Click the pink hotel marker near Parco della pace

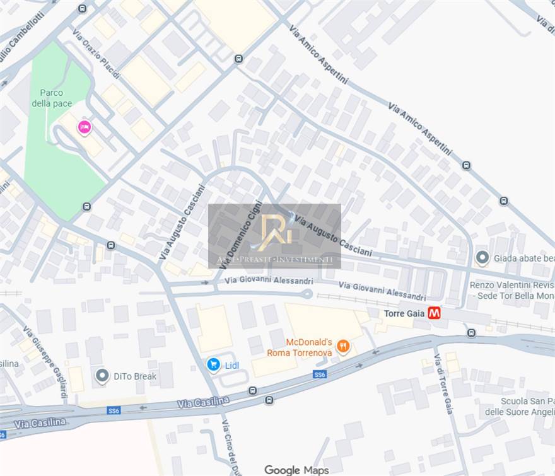click(x=85, y=127)
